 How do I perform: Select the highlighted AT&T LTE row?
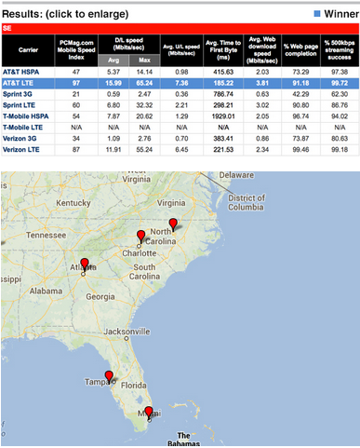click(180, 83)
